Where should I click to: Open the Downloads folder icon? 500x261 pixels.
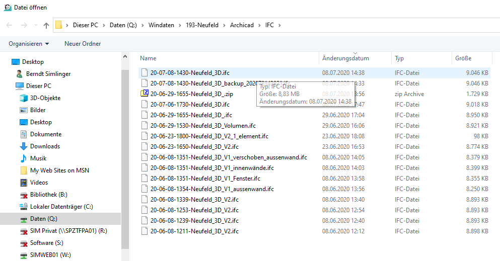pos(23,146)
